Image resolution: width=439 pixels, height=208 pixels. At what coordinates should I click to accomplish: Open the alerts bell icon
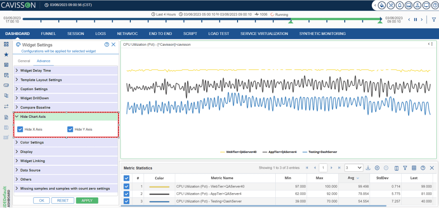tap(399, 5)
